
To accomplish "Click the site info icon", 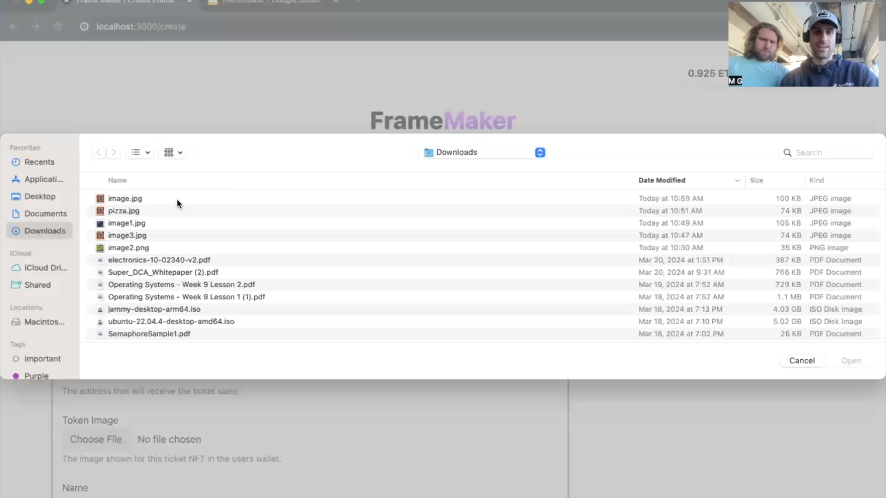I will [84, 26].
